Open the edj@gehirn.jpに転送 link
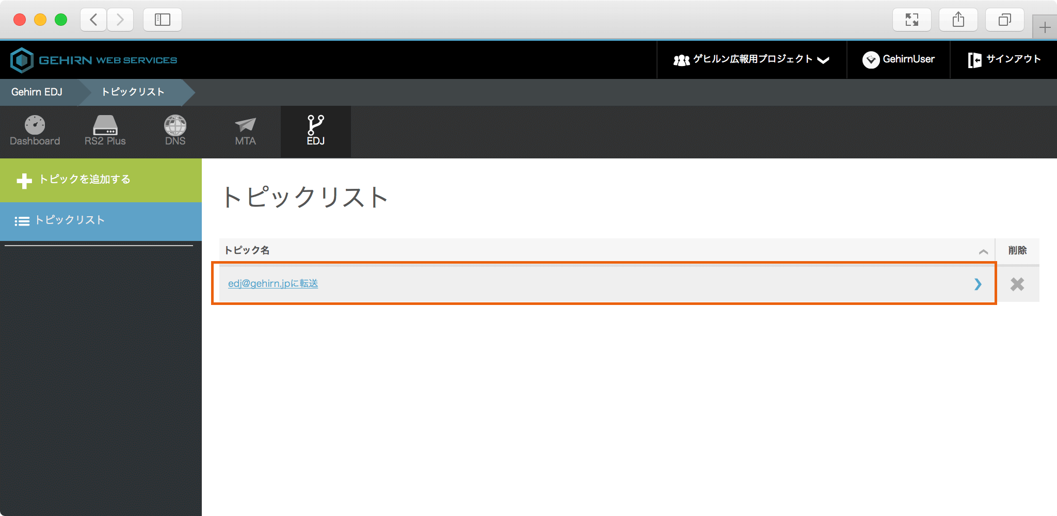This screenshot has height=516, width=1057. [x=273, y=284]
